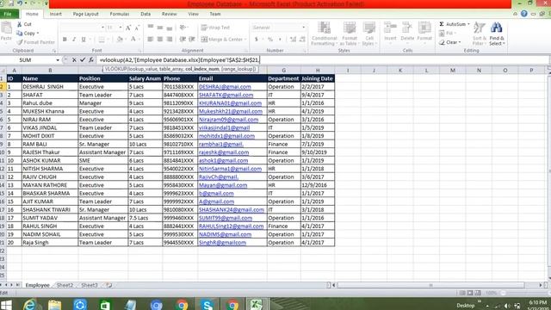This screenshot has width=551, height=310.
Task: Toggle Wrap Text
Action: pos(215,28)
